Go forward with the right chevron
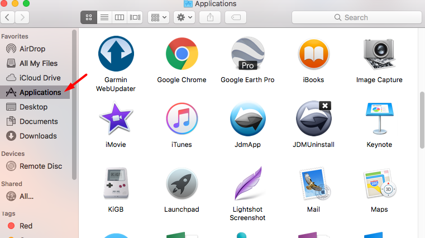This screenshot has width=425, height=238. point(22,18)
